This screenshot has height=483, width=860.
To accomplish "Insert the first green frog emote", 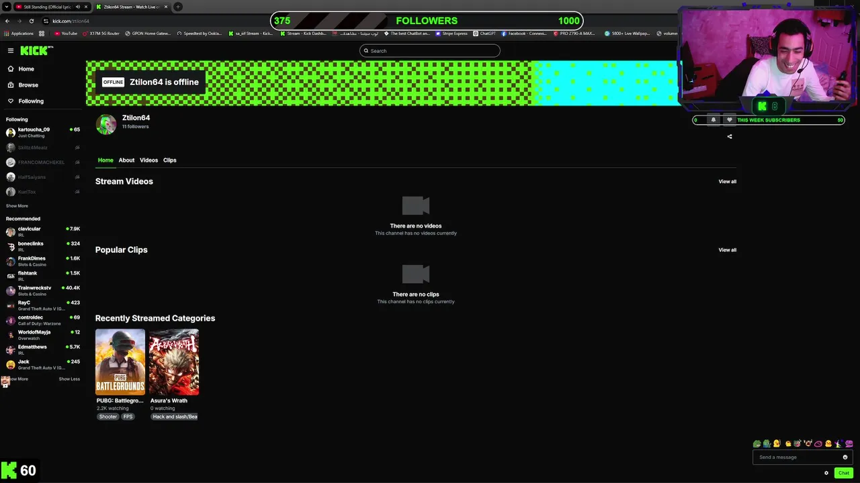I will (757, 443).
